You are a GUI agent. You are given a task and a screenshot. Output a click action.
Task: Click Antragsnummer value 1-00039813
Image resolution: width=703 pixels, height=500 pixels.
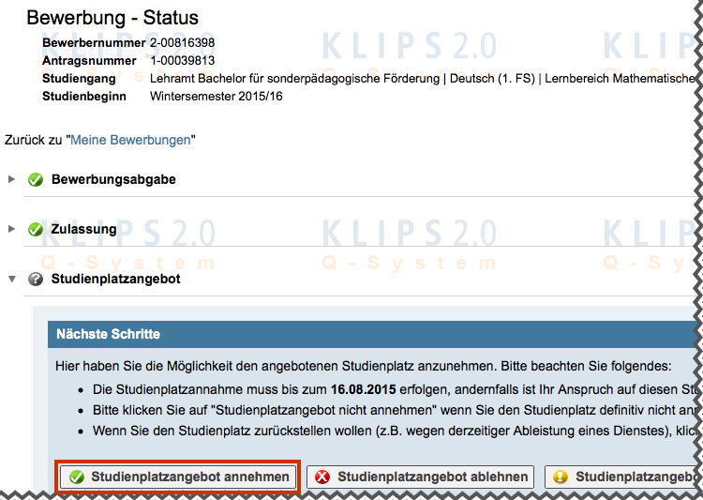(x=182, y=61)
